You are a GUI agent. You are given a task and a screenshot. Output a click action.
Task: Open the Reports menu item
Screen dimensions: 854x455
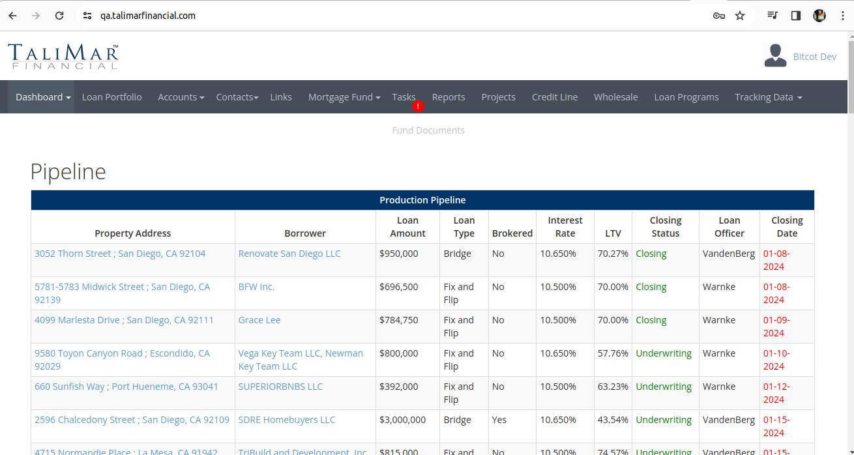pos(449,97)
